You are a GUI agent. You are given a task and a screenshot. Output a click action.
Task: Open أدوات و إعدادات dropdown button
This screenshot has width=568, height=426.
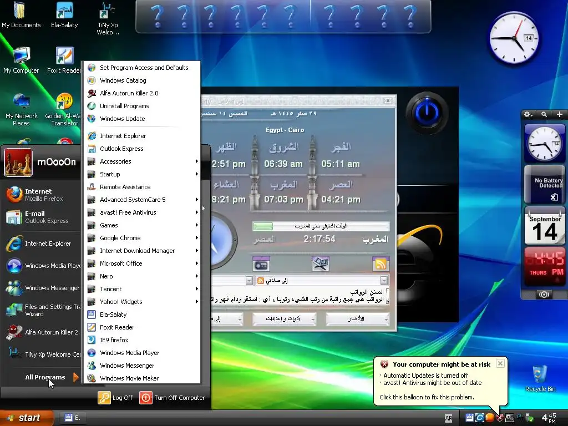click(x=285, y=319)
